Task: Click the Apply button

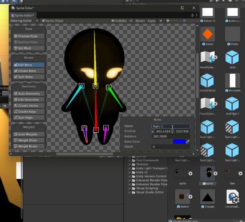Action: [x=151, y=21]
